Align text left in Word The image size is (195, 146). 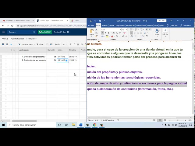point(131,33)
